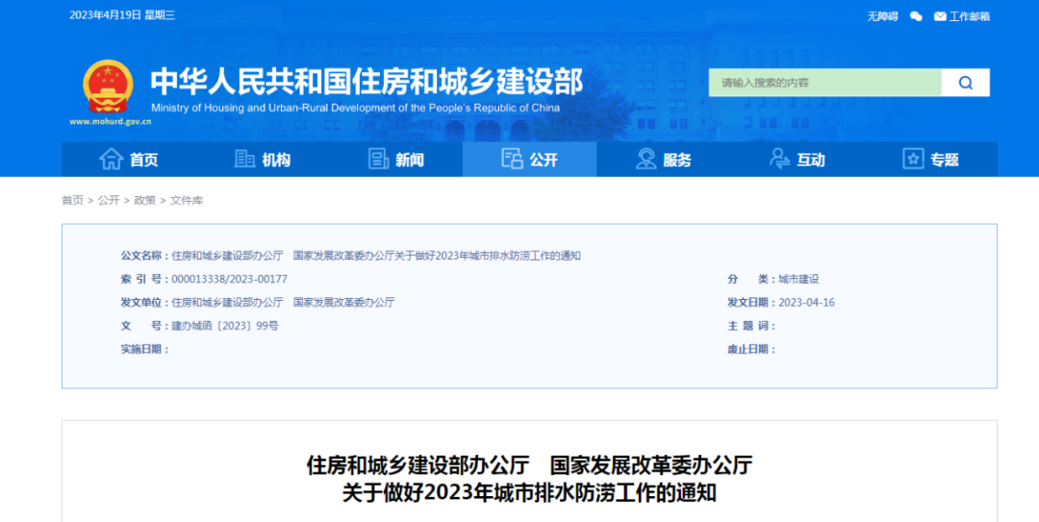The width and height of the screenshot is (1039, 522).
Task: Click the building icon beside 机构
Action: [245, 160]
